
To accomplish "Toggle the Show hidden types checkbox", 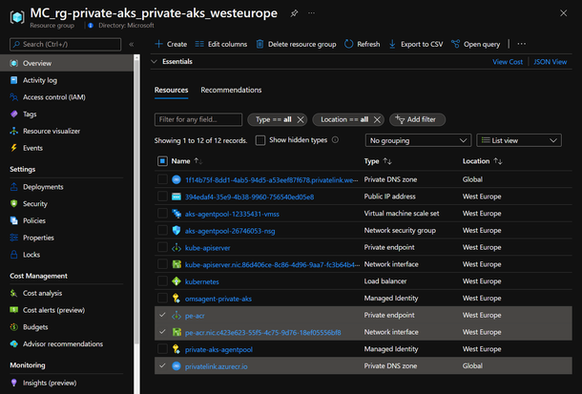I will 260,140.
